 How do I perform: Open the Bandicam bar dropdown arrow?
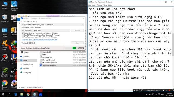[134, 90]
